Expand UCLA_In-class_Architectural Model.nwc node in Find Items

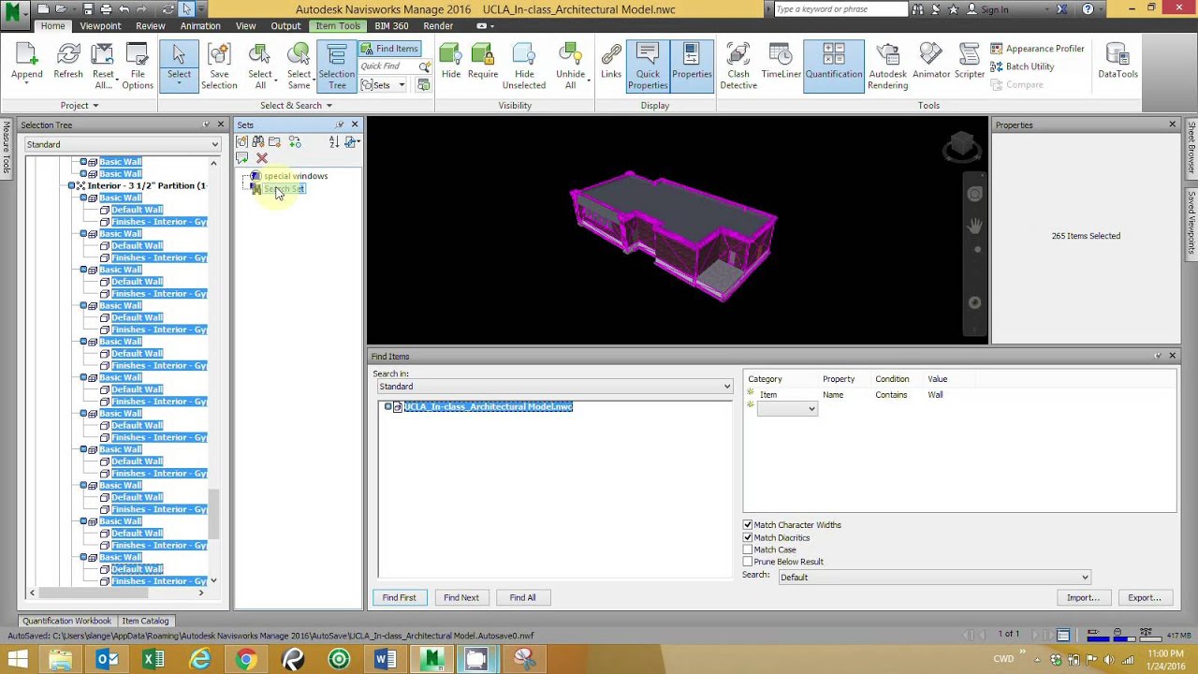387,407
